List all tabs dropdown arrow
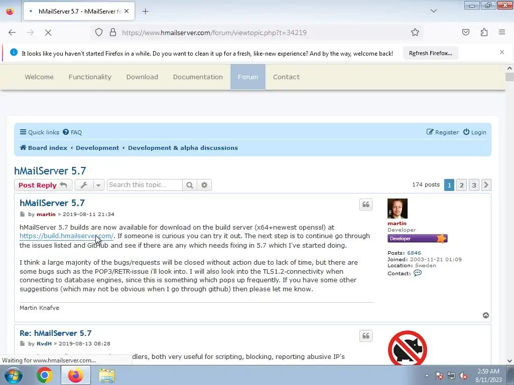 (433, 11)
